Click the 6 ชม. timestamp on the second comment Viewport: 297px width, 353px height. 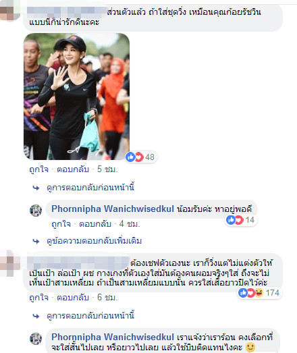point(107,298)
